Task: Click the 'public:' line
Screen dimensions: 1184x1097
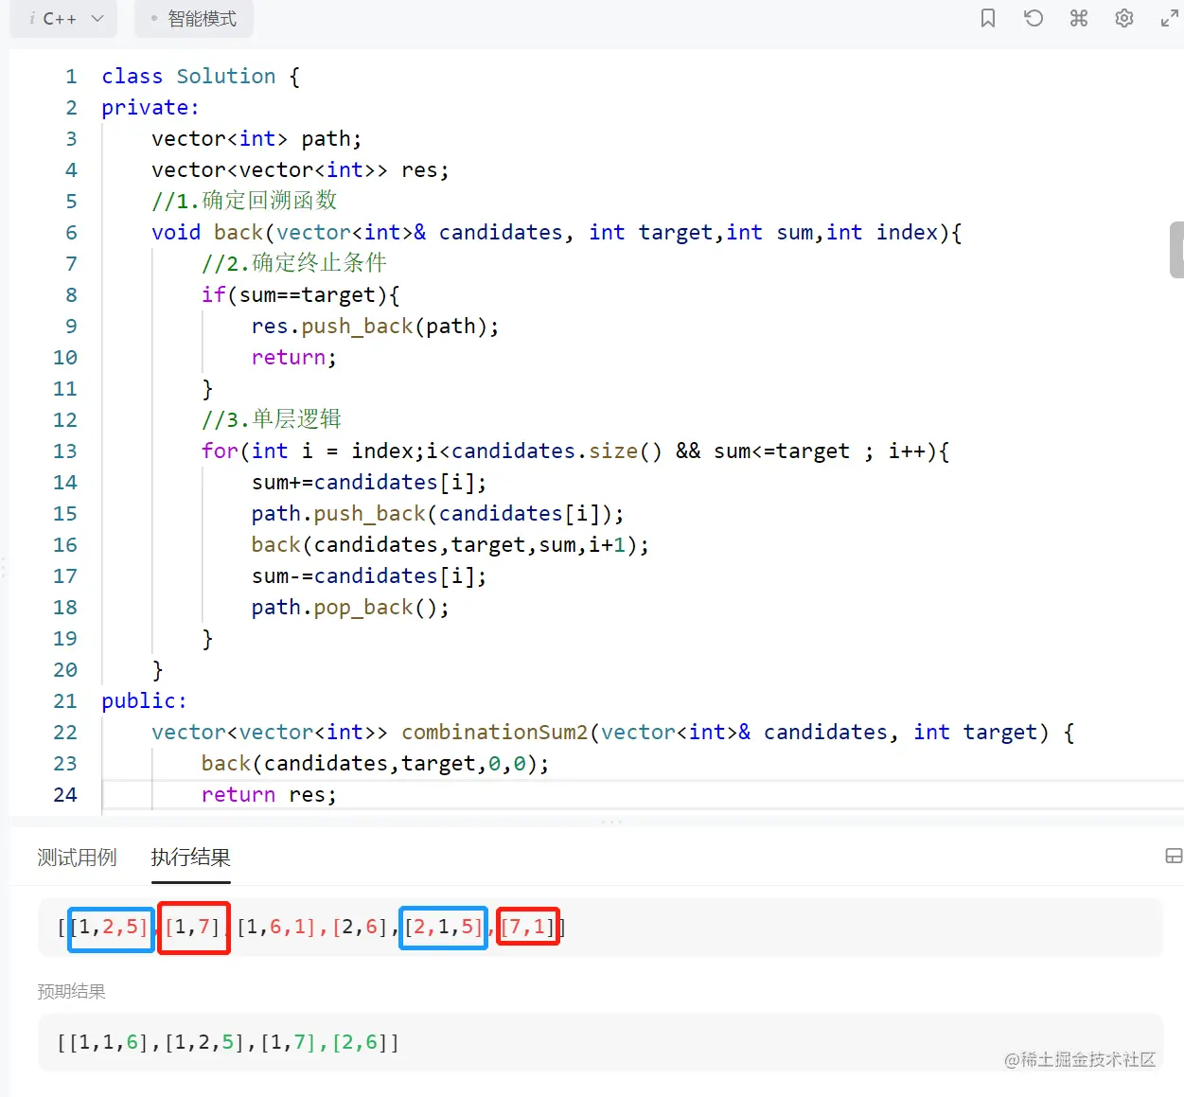Action: pos(144,701)
